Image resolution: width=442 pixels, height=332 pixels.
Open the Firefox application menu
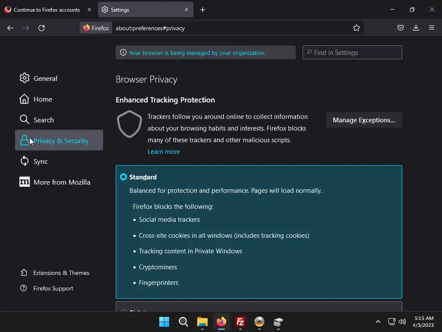pyautogui.click(x=431, y=28)
